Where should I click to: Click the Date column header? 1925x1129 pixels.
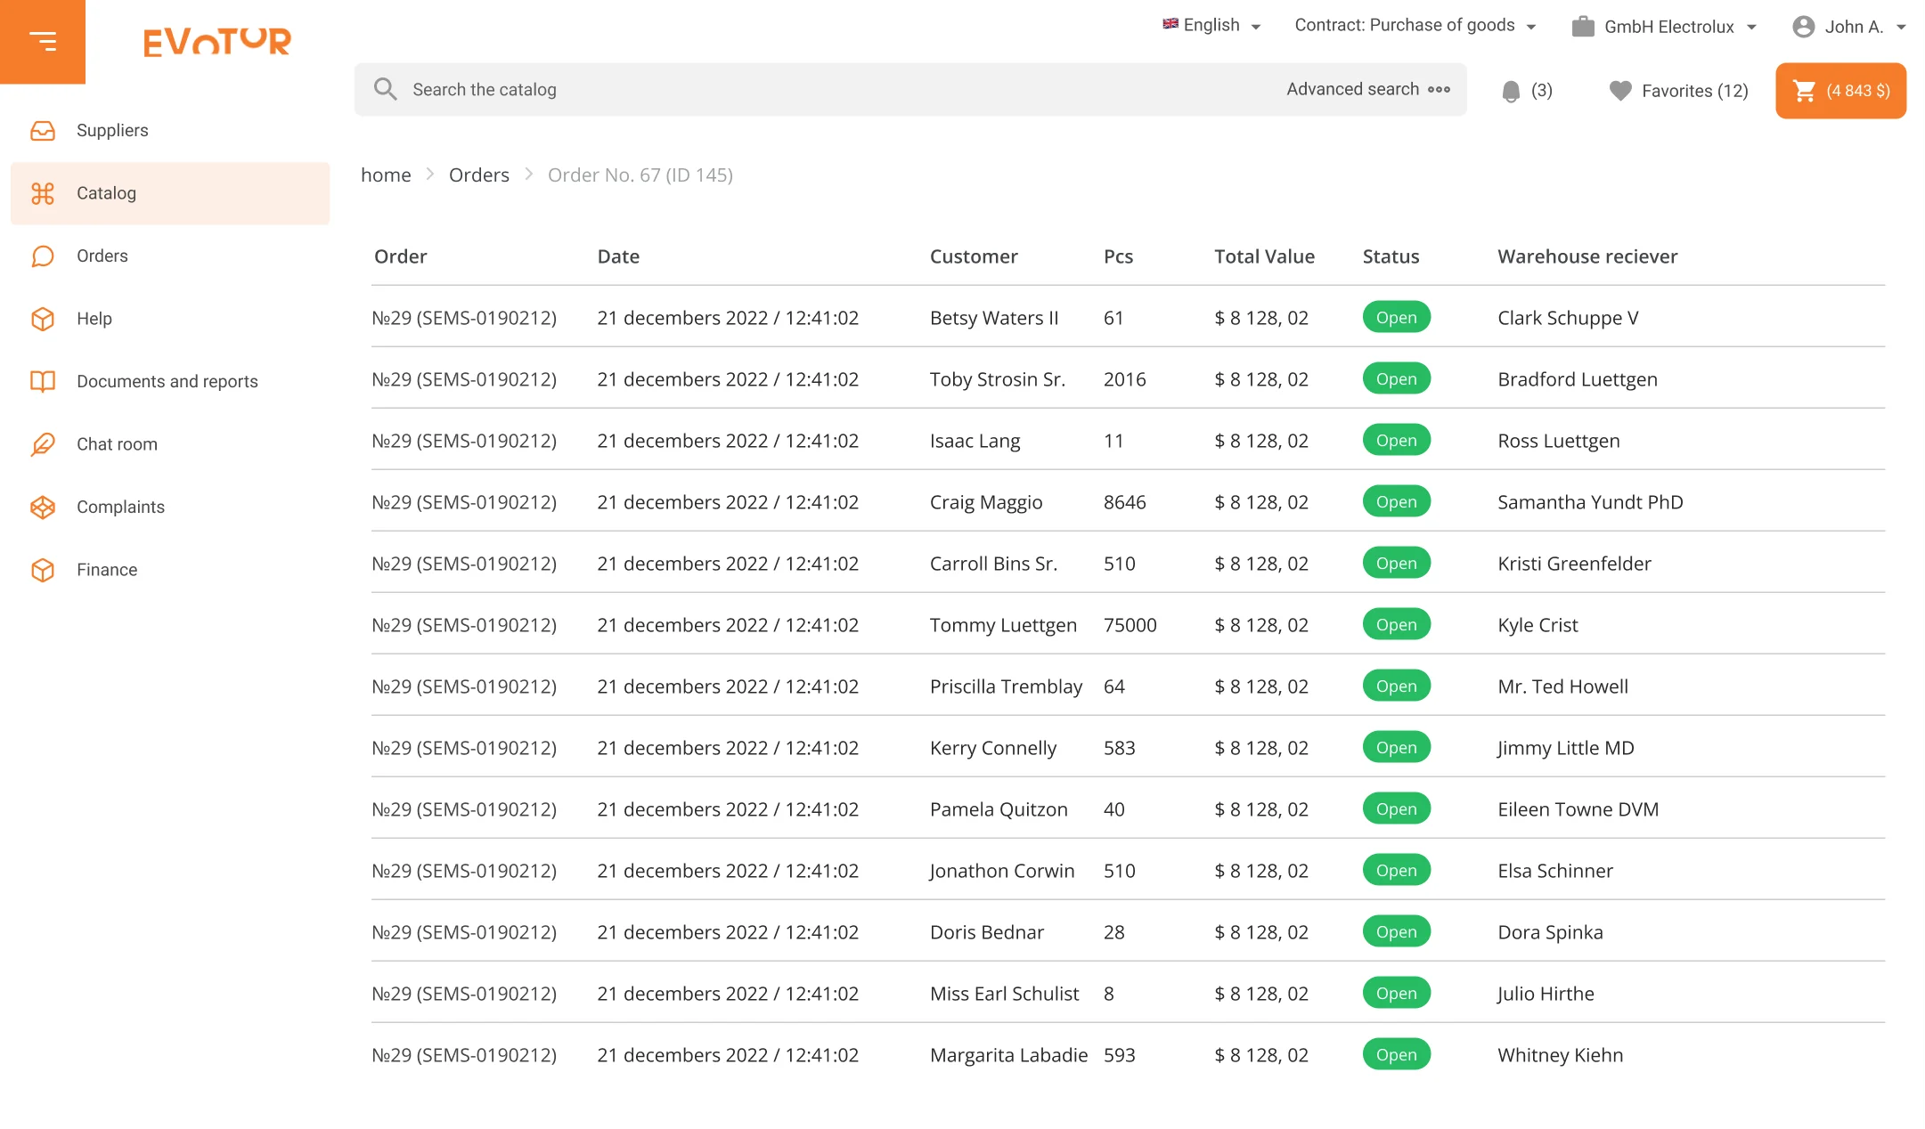(618, 256)
